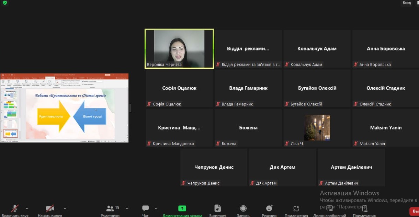
Task: Expand the arrow next to Участники
Action: tap(127, 208)
